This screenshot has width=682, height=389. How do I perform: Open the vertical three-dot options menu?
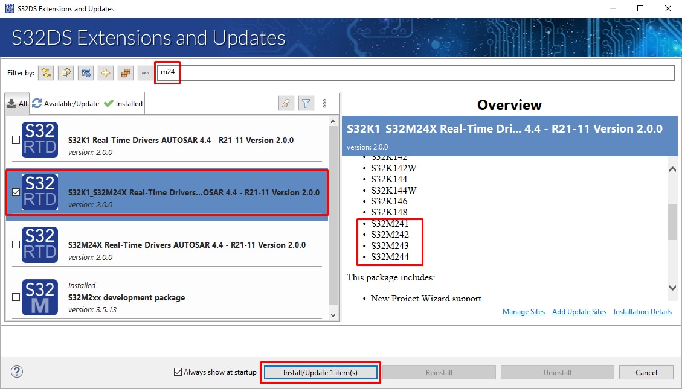pyautogui.click(x=325, y=103)
